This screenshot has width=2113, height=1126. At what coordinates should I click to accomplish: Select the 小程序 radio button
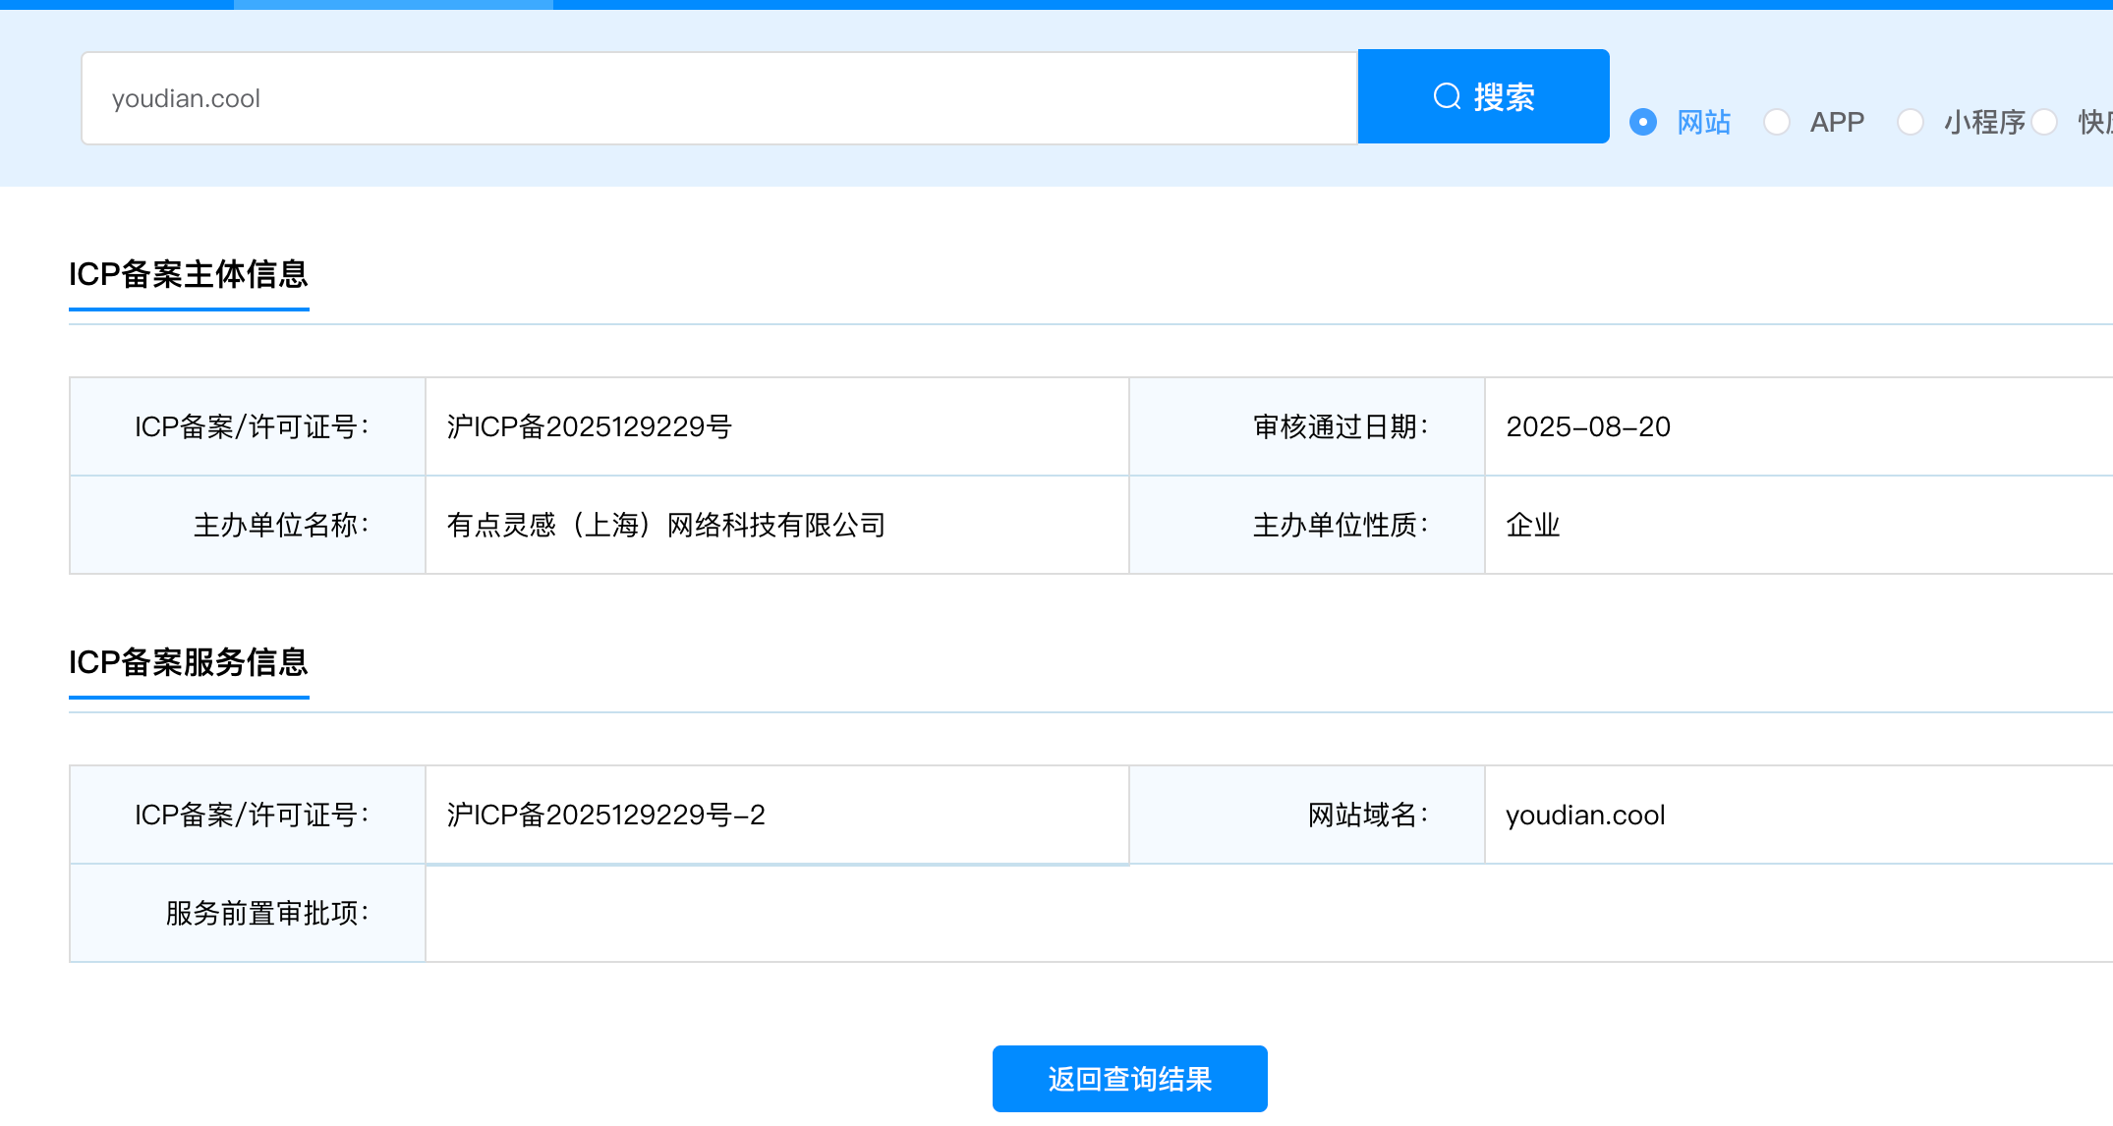click(x=1910, y=122)
